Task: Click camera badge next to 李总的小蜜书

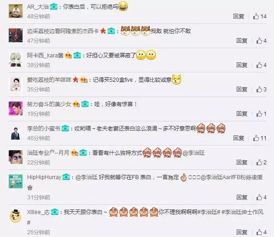Action: (65, 129)
